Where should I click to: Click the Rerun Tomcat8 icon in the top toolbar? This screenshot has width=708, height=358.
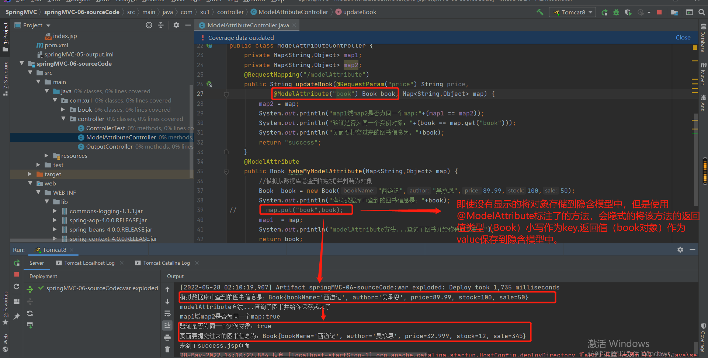(x=604, y=12)
